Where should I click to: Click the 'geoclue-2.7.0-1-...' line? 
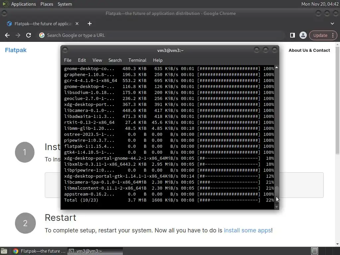click(169, 98)
